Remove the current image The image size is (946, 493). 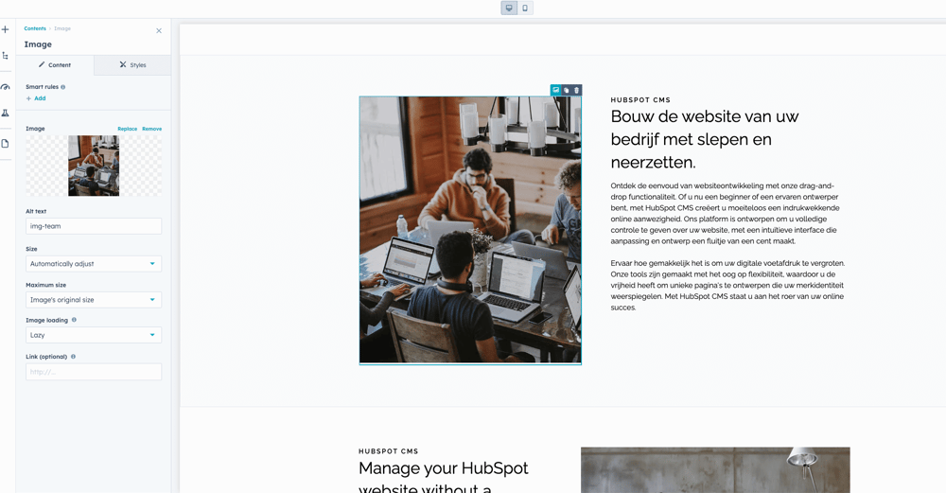coord(152,129)
